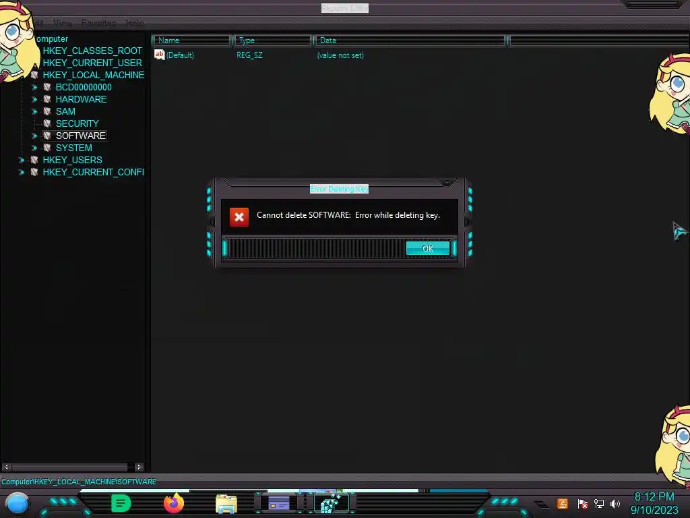The width and height of the screenshot is (690, 518).
Task: Click the network tray icon
Action: 599,503
